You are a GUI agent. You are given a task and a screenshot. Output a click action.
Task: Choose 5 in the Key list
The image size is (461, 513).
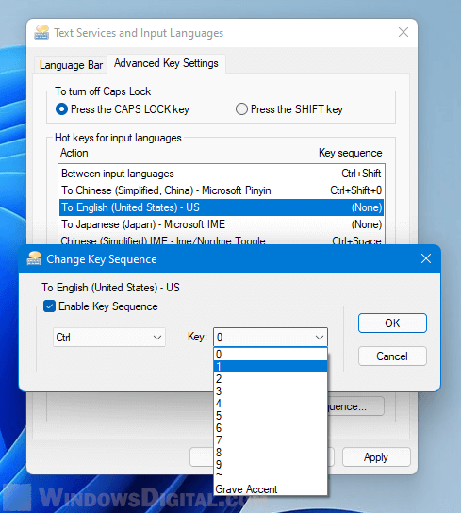tap(271, 416)
